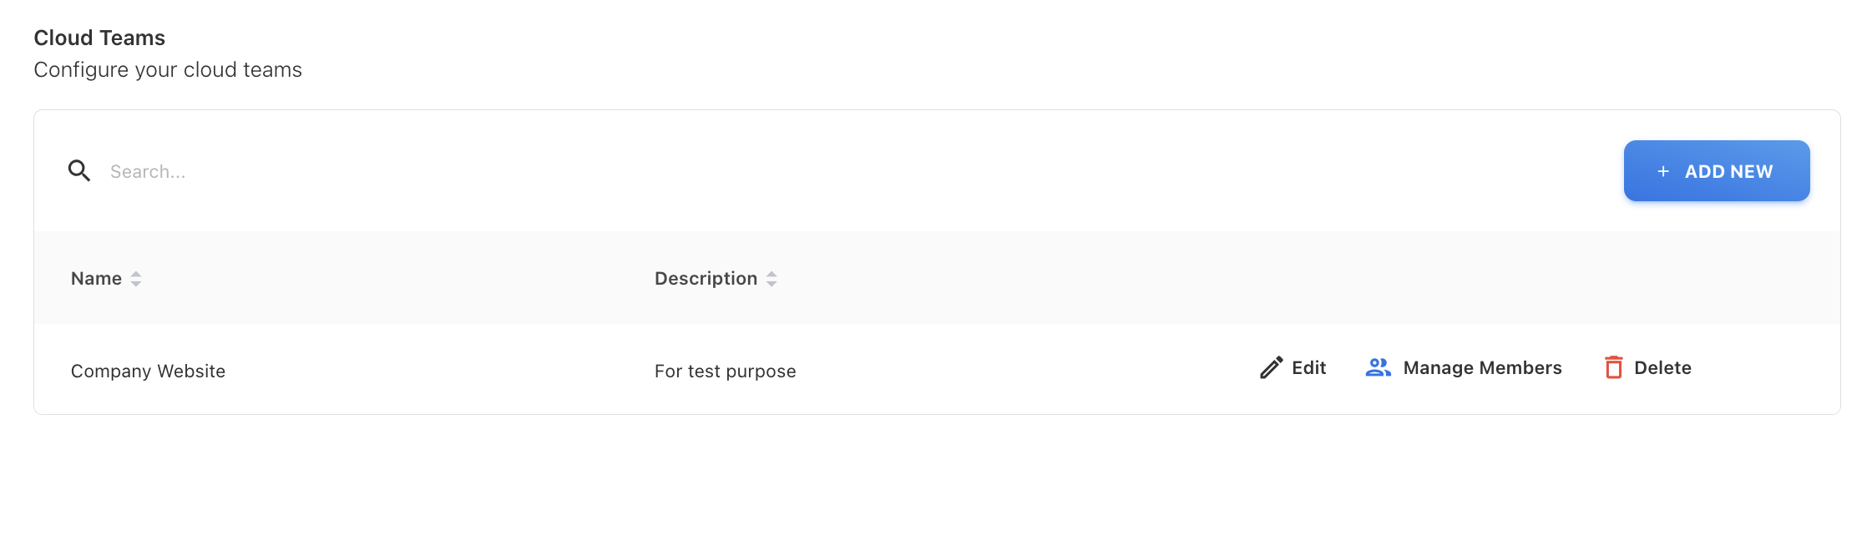Click the magnifying glass search icon
1872x551 pixels.
(79, 171)
